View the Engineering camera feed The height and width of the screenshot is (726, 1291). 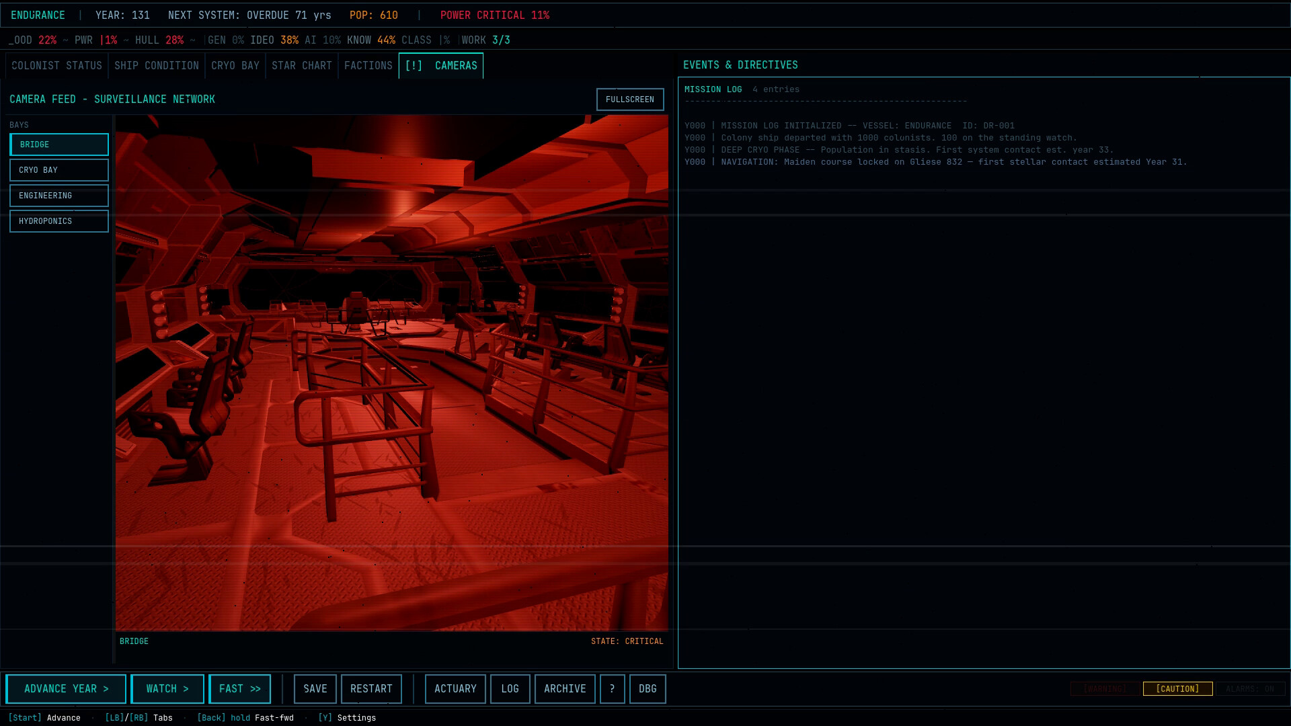[x=59, y=196]
